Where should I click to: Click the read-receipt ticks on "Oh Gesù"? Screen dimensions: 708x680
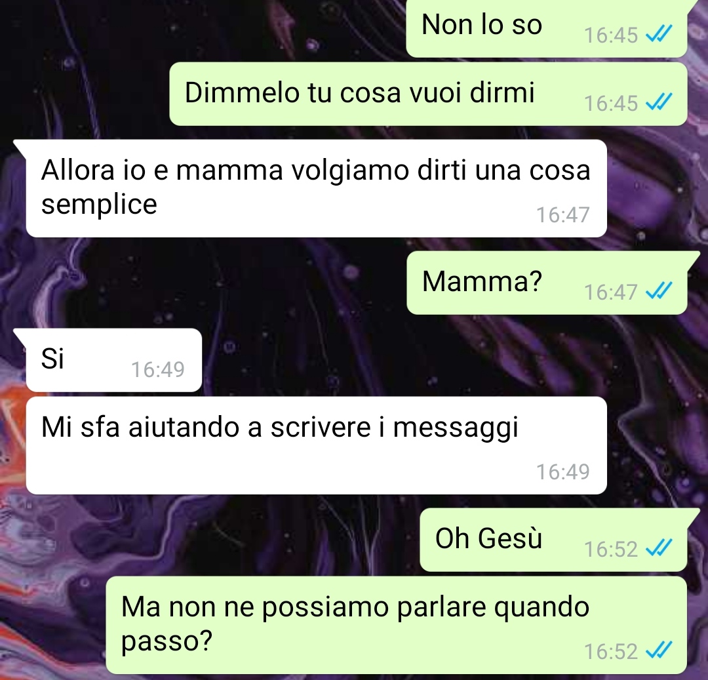[659, 548]
